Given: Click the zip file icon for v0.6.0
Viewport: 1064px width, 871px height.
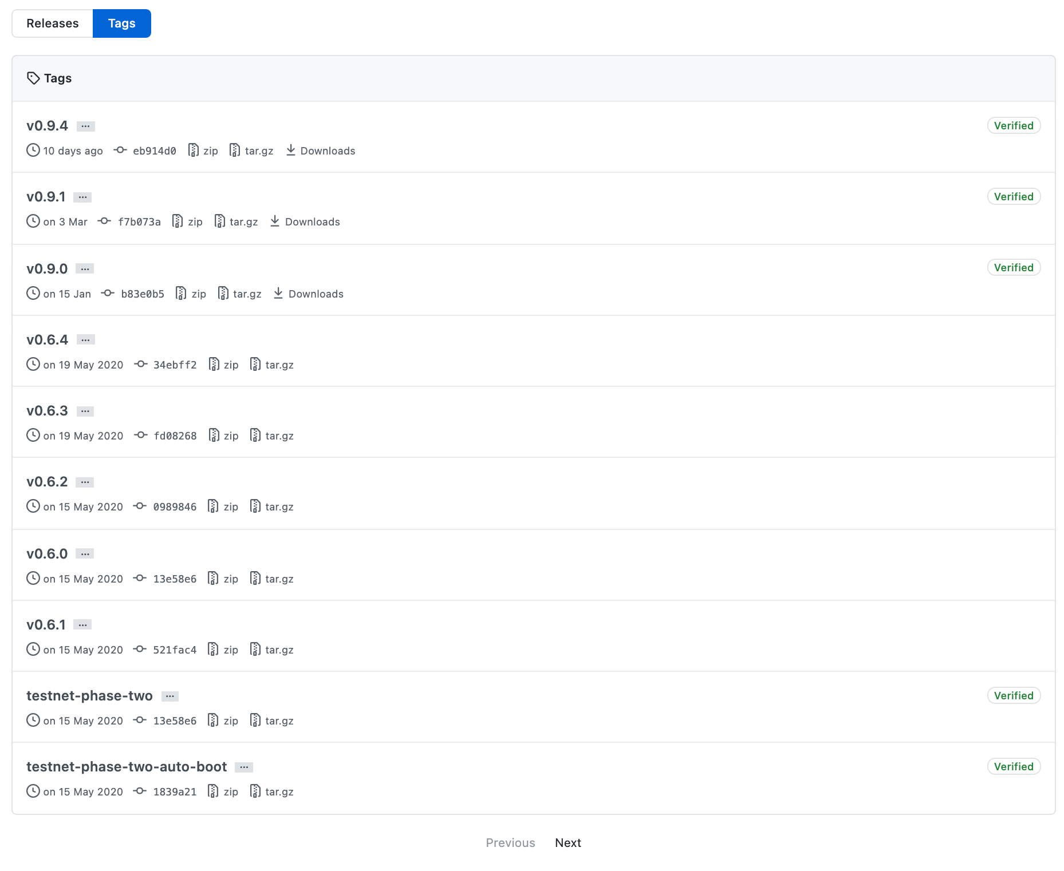Looking at the screenshot, I should click(213, 578).
